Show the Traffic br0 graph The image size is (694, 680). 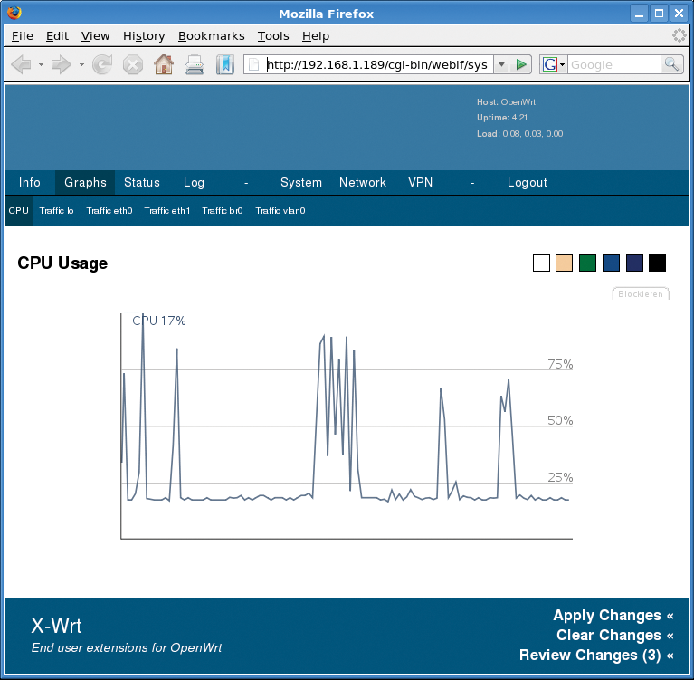click(x=223, y=211)
